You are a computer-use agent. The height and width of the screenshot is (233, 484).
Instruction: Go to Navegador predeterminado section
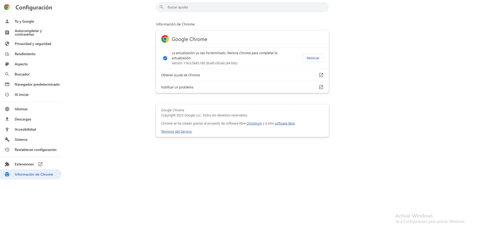(37, 84)
